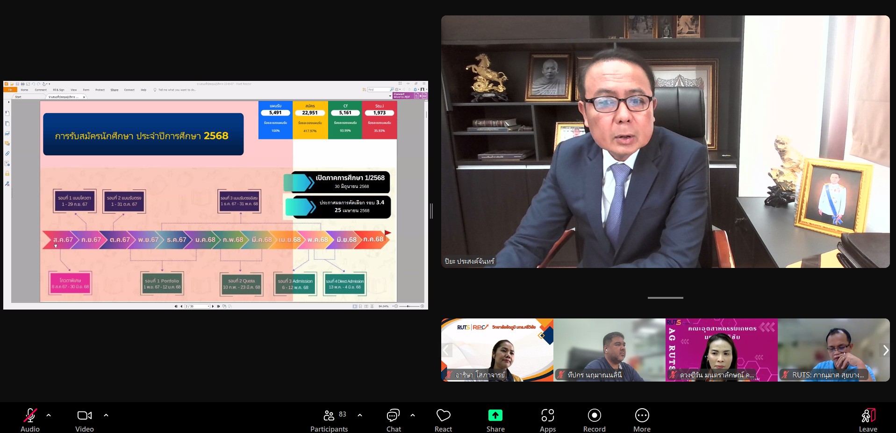Click the PDF vertical scrollbar
The image size is (896, 433).
tap(426, 201)
